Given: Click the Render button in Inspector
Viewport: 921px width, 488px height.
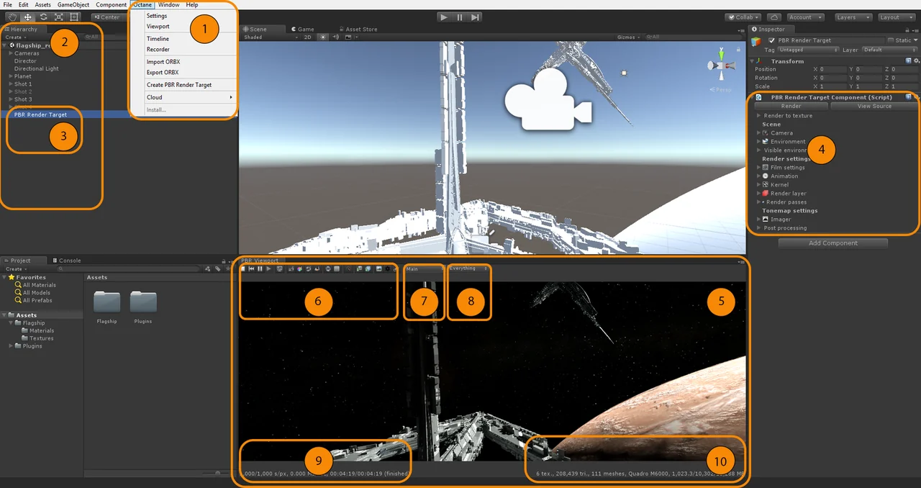Looking at the screenshot, I should point(791,106).
